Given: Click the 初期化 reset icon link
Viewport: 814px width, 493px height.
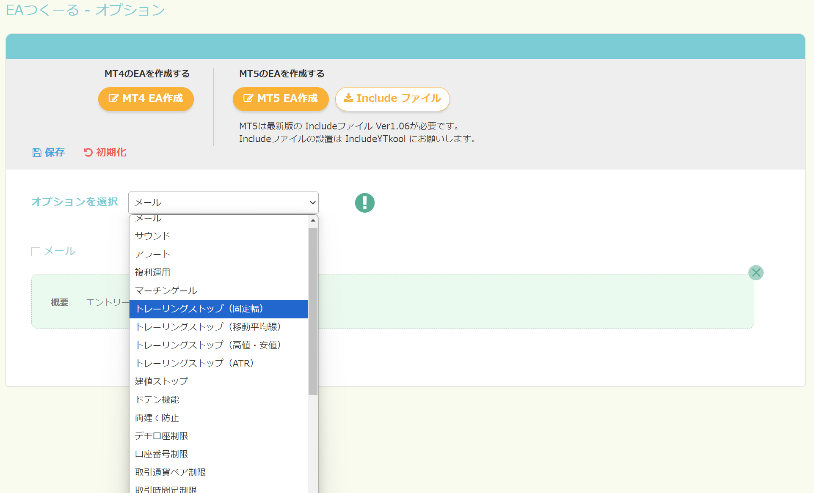Looking at the screenshot, I should 105,152.
